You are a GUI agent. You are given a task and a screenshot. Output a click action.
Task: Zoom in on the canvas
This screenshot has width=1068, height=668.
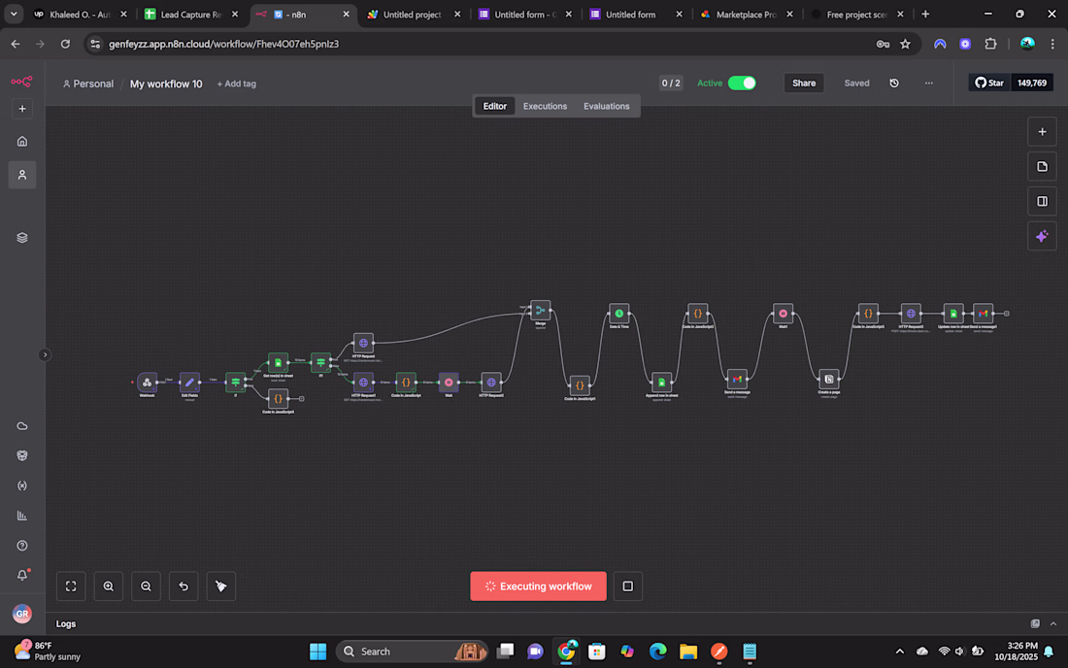pos(109,586)
